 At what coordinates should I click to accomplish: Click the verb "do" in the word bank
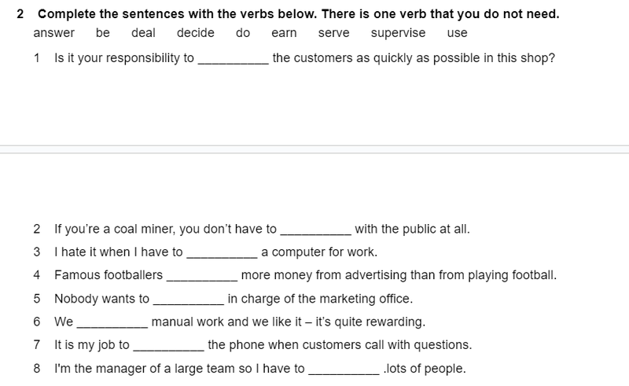(x=243, y=33)
